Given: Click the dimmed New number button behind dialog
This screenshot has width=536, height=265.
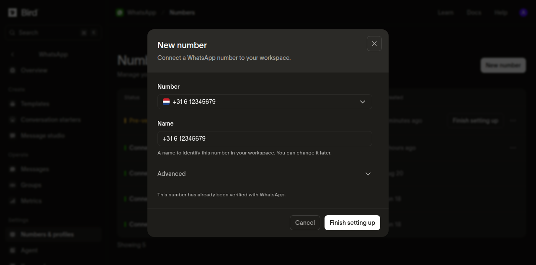Looking at the screenshot, I should tap(503, 65).
